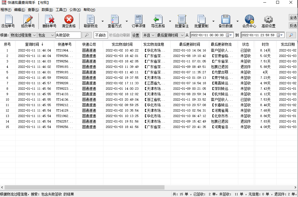This screenshot has width=298, height=197.
Task: Click the 设置 button beside auto refresh
Action: click(x=136, y=35)
